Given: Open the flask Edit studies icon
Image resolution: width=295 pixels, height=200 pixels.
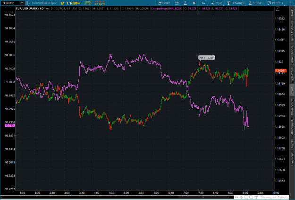Looking at the screenshot, I should click(x=185, y=3).
